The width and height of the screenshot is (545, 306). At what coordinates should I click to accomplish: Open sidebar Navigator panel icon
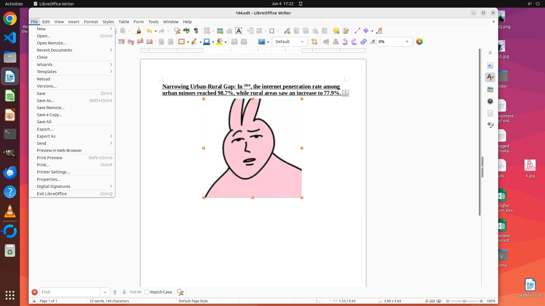[x=490, y=101]
